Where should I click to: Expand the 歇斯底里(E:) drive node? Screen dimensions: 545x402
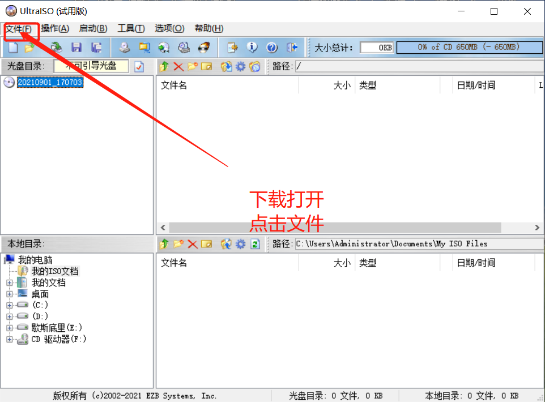[x=10, y=328]
